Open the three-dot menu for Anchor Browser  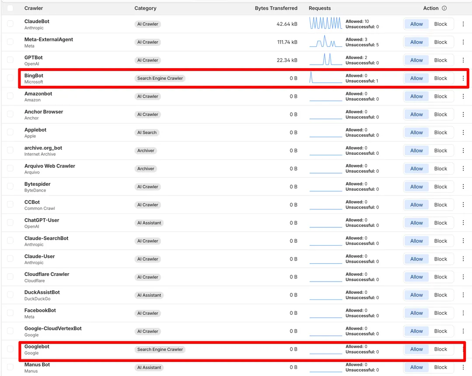[463, 115]
